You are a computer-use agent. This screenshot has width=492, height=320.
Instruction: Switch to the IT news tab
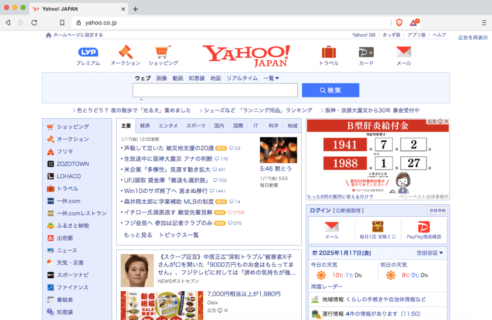(x=256, y=126)
